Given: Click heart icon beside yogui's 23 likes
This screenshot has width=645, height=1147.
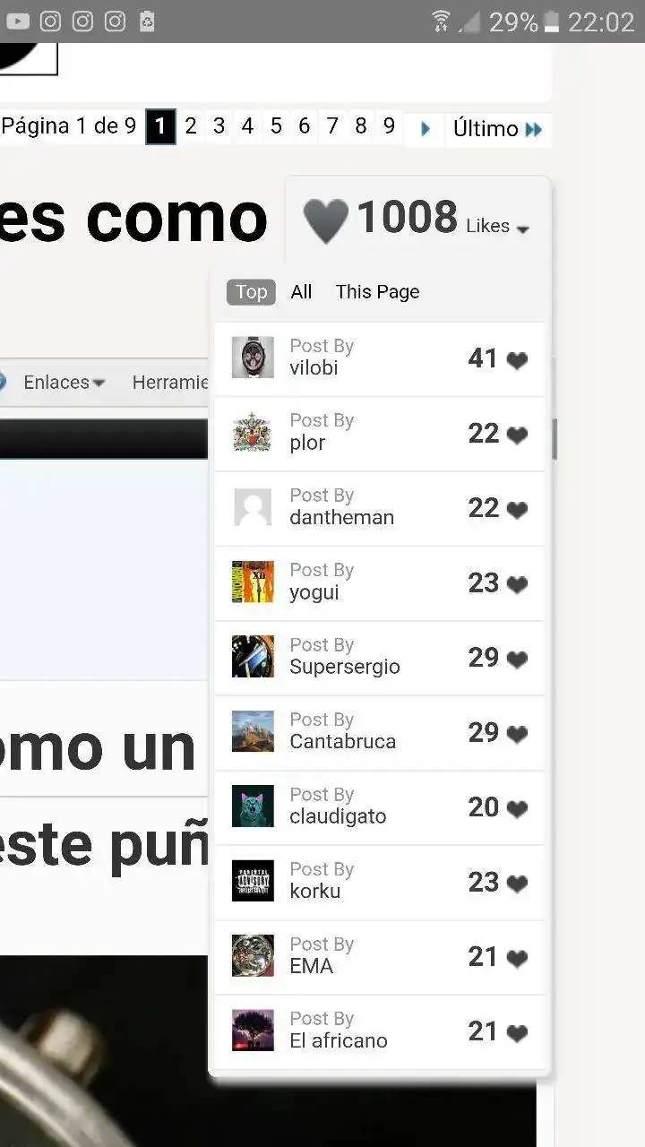Looking at the screenshot, I should pos(517,585).
